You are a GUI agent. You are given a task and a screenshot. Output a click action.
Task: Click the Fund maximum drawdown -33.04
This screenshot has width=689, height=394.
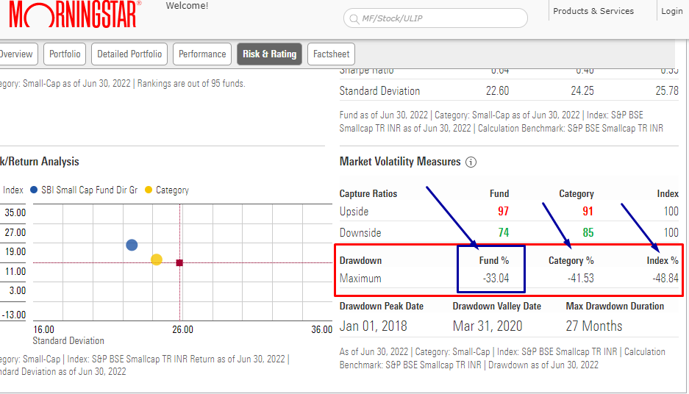click(x=496, y=279)
